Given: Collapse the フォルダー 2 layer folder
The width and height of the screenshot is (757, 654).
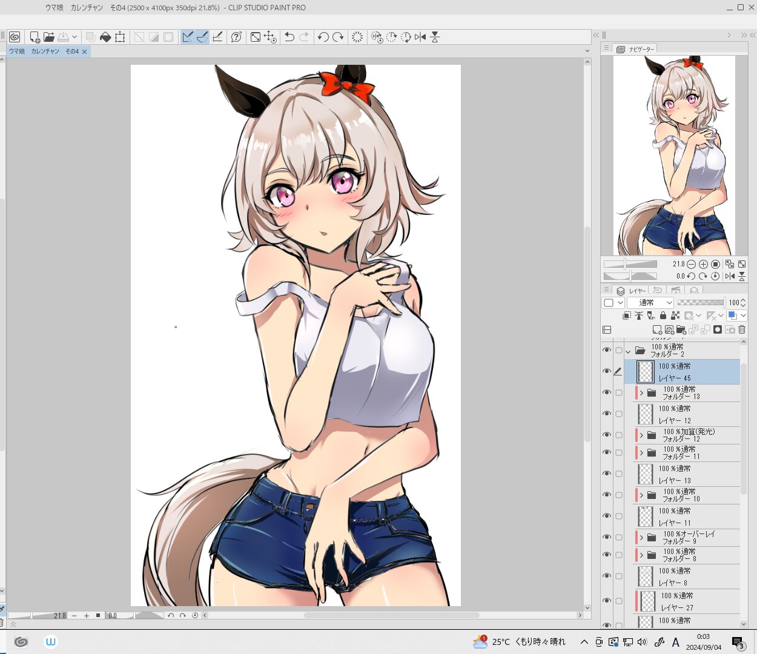Looking at the screenshot, I should tap(628, 351).
